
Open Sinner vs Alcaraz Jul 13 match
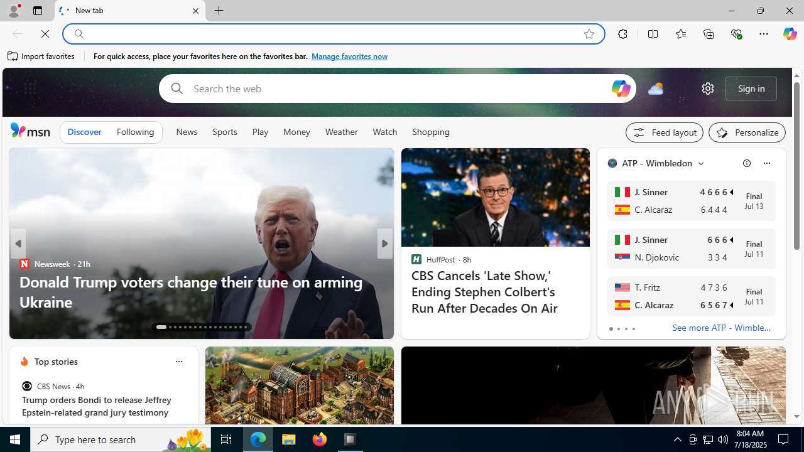(x=691, y=201)
